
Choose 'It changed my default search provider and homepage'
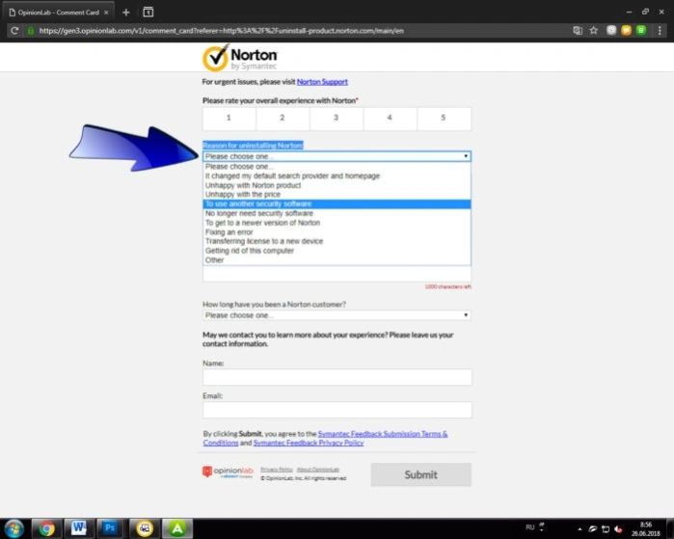[x=337, y=176]
